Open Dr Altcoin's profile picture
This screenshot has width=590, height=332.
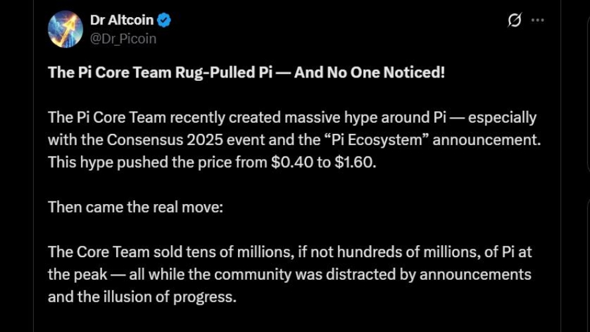click(65, 29)
